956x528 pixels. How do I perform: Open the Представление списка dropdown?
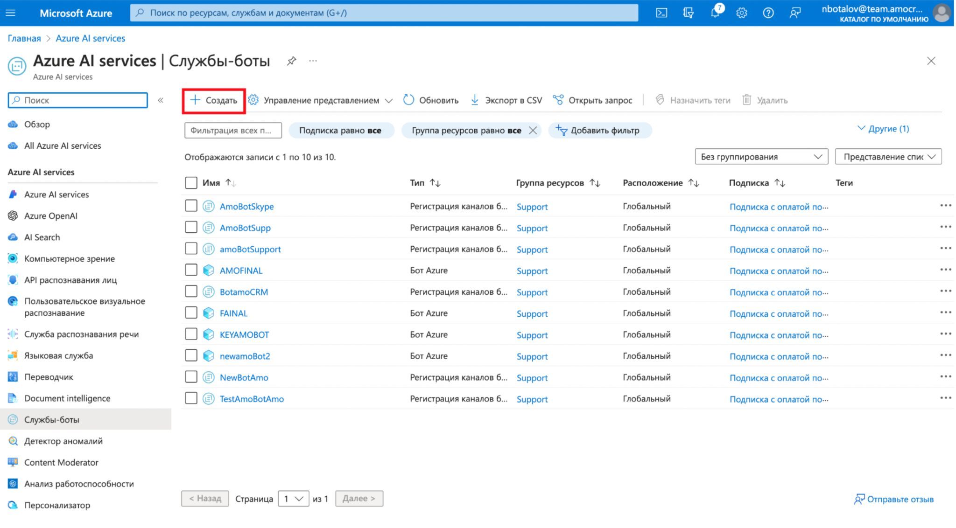pyautogui.click(x=888, y=157)
